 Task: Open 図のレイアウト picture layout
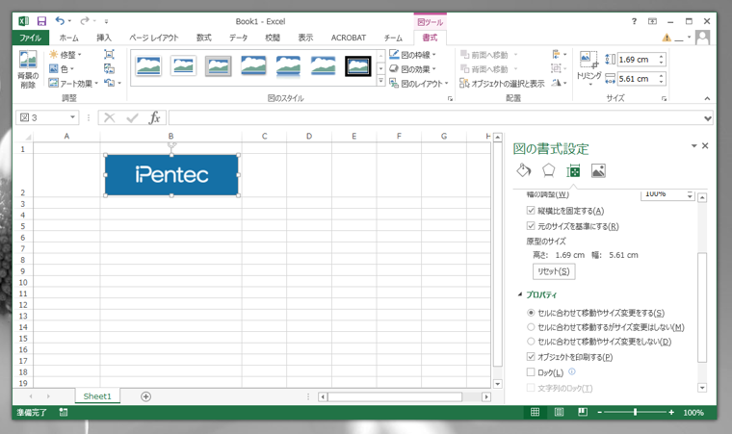pos(419,84)
